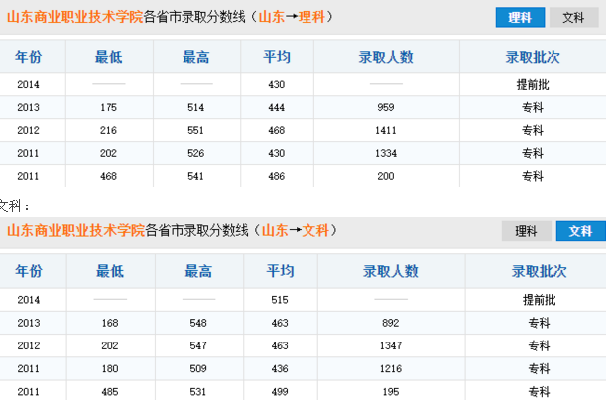Open 山东商业职业技术学院 link in the 理科 table title
Viewport: 614px width, 411px height.
(x=74, y=17)
